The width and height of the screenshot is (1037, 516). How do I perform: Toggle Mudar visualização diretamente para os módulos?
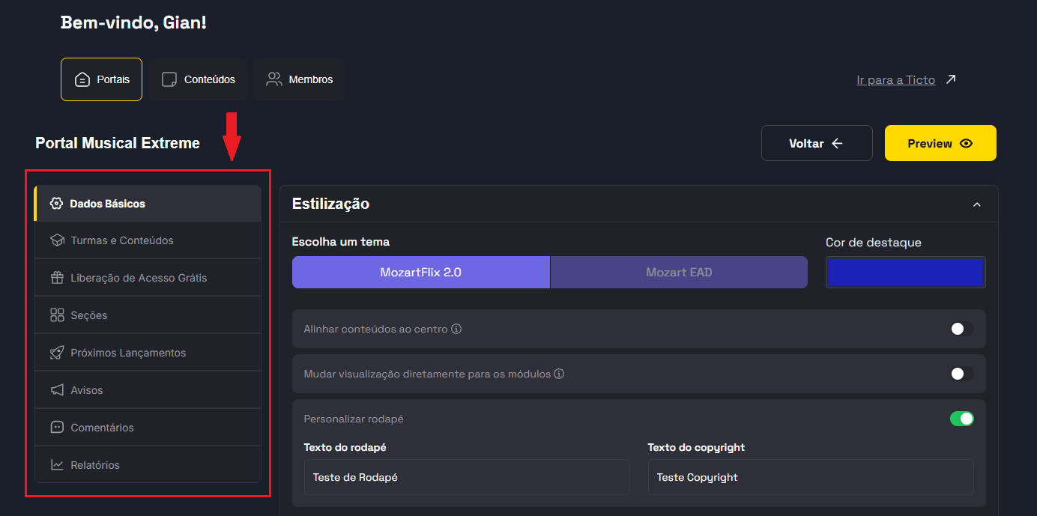point(961,374)
